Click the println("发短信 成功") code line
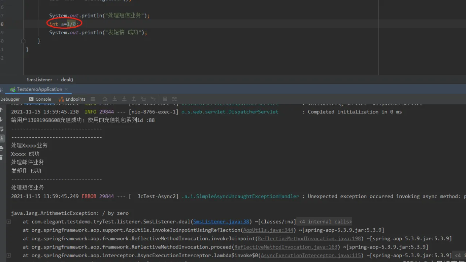This screenshot has width=466, height=262. coord(98,32)
